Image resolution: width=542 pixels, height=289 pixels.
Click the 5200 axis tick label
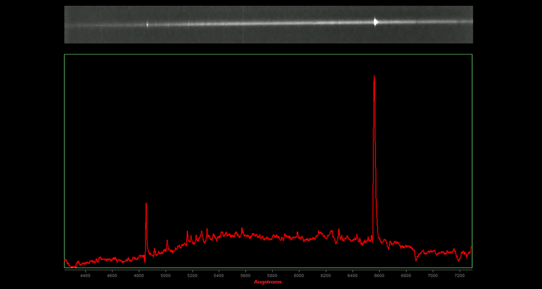point(192,276)
